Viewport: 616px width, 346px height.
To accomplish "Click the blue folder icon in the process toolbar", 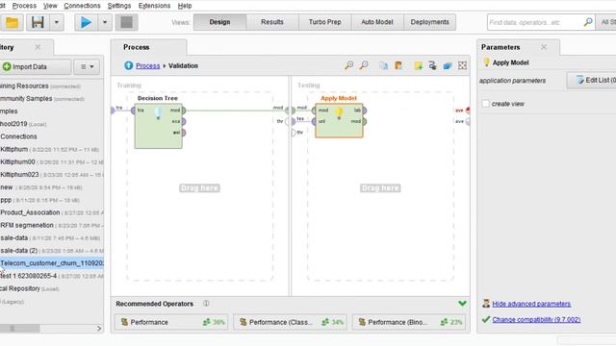I will point(448,65).
